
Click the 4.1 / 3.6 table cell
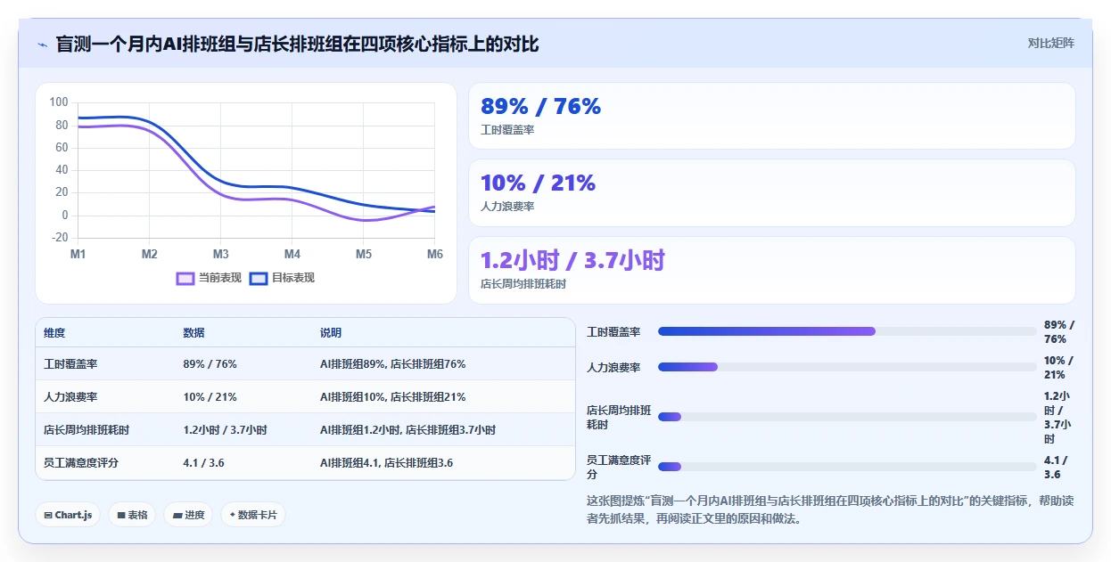[203, 463]
